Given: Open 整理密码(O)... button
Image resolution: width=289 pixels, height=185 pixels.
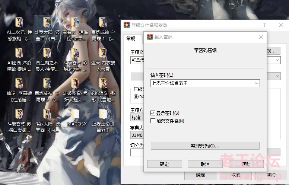Looking at the screenshot, I should [205, 146].
